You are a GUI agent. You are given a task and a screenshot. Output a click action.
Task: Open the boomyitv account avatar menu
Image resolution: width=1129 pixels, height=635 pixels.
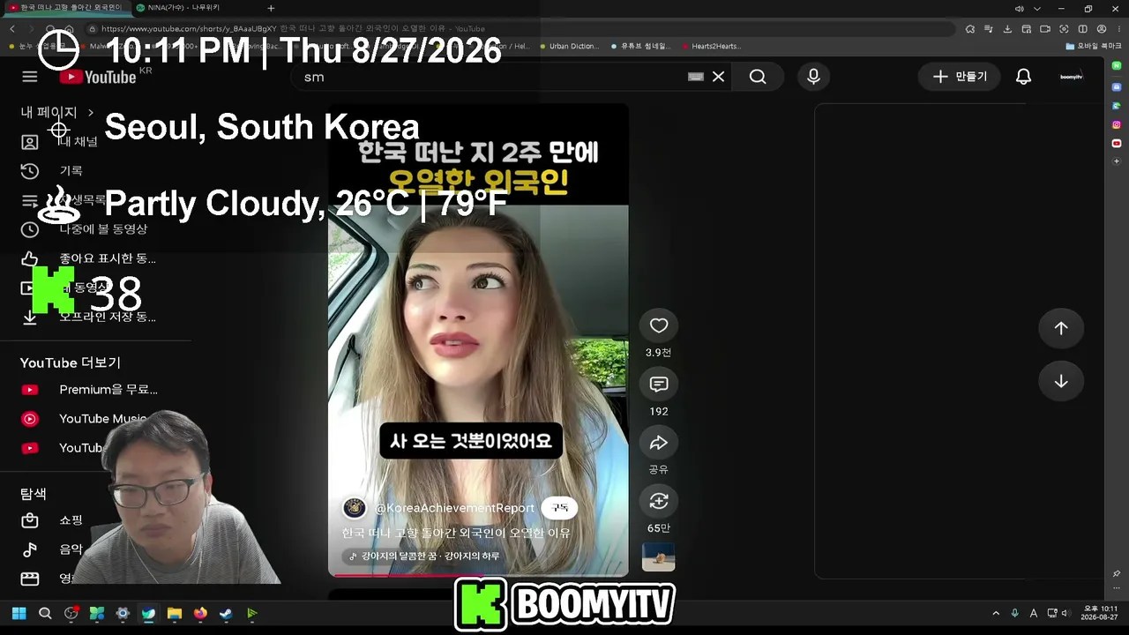(1071, 77)
